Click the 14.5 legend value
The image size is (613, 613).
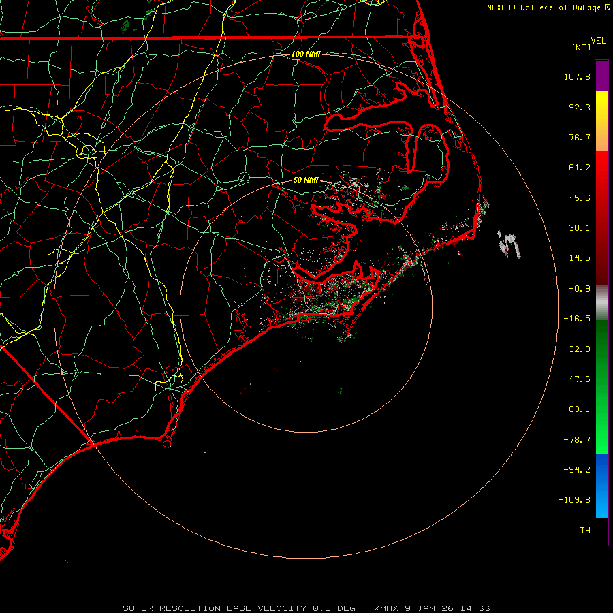coord(580,258)
